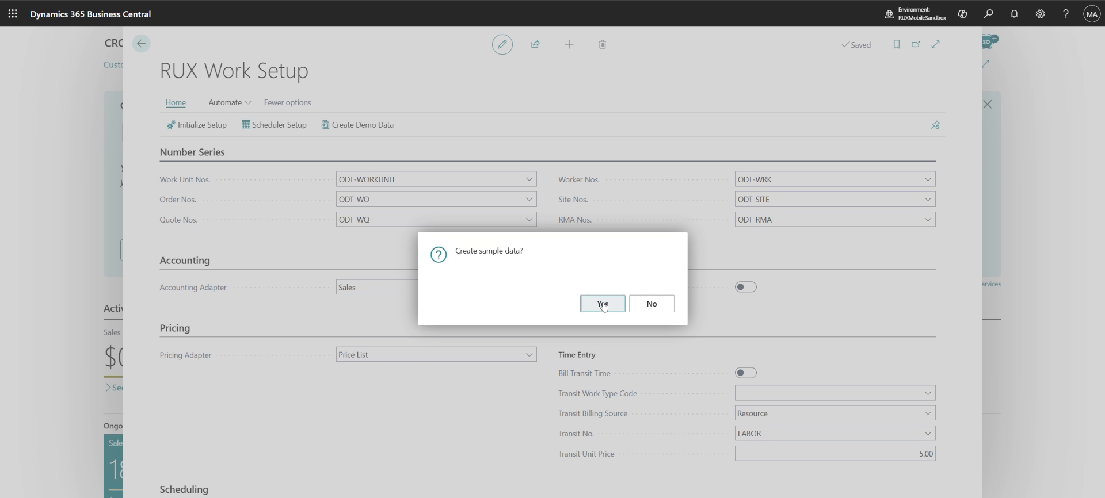Expand RMA Nos. dropdown
1105x498 pixels.
pos(928,220)
